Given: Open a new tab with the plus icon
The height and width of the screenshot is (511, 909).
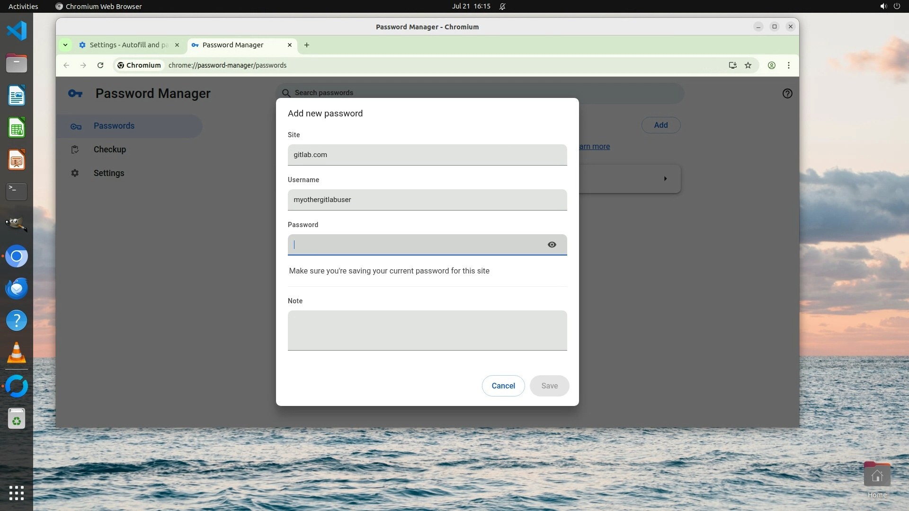Looking at the screenshot, I should (307, 45).
